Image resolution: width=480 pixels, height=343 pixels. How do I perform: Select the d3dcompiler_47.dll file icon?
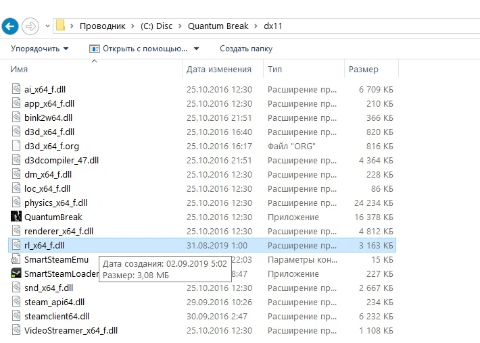[16, 159]
